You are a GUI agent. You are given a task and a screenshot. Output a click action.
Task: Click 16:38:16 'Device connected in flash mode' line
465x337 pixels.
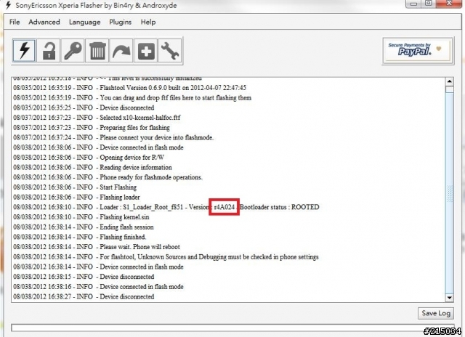98,287
